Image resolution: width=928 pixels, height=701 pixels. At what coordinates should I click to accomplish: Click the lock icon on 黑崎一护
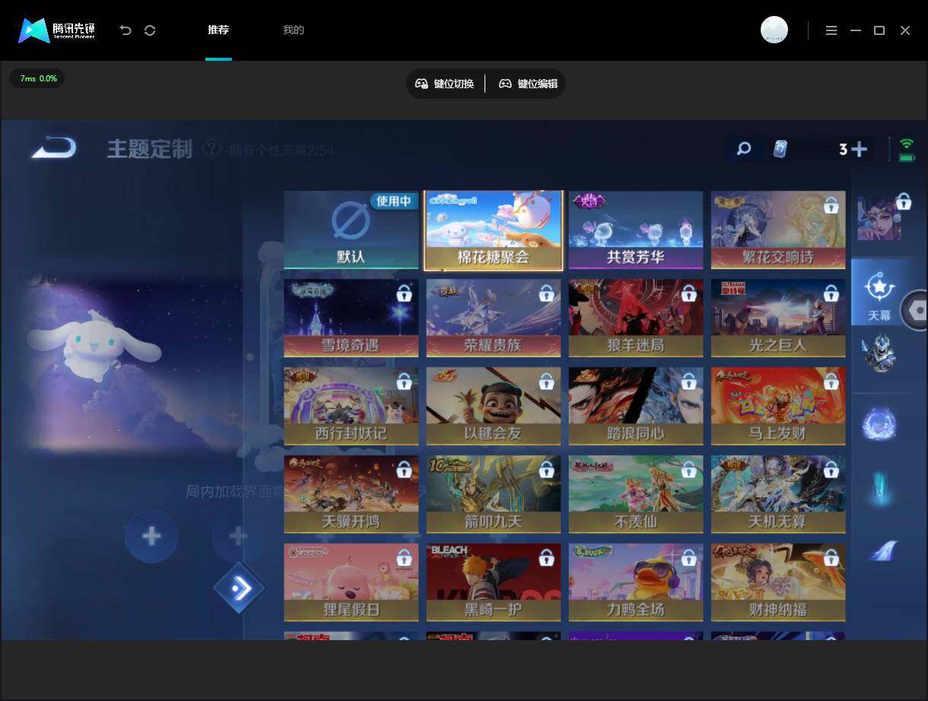pos(546,558)
